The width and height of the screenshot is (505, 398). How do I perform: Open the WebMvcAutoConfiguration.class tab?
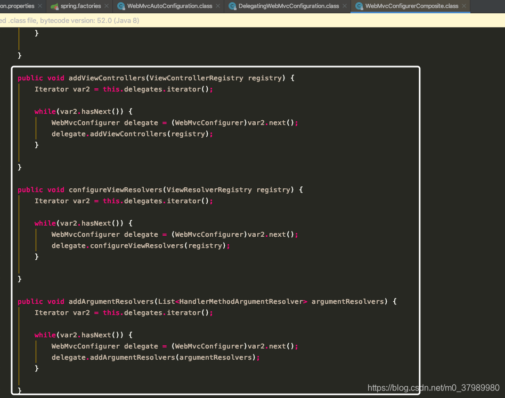169,6
